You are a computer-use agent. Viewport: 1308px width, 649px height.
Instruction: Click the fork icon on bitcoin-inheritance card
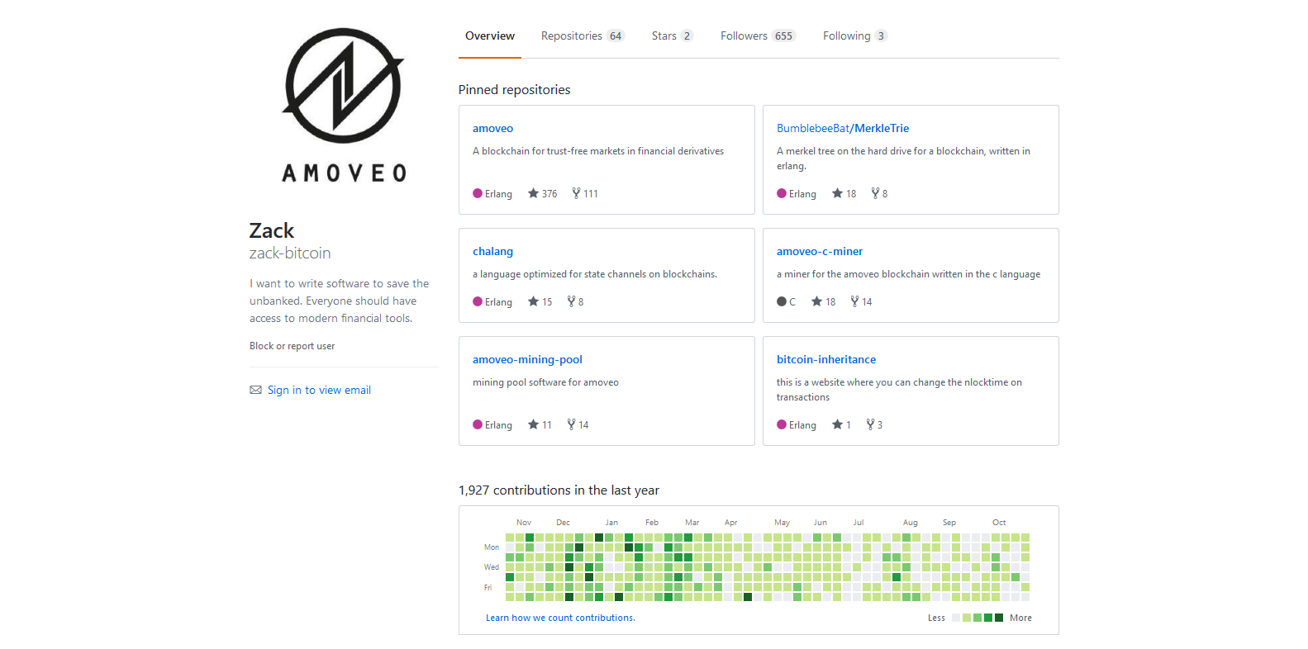coord(870,424)
